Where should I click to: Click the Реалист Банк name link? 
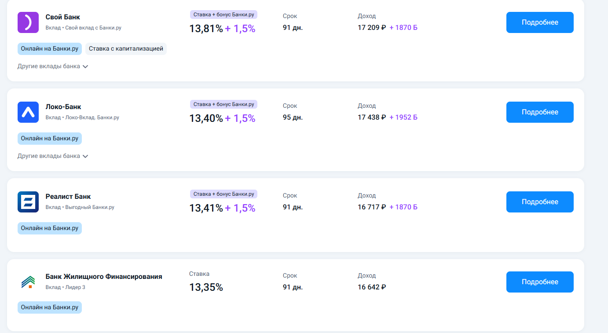(68, 197)
